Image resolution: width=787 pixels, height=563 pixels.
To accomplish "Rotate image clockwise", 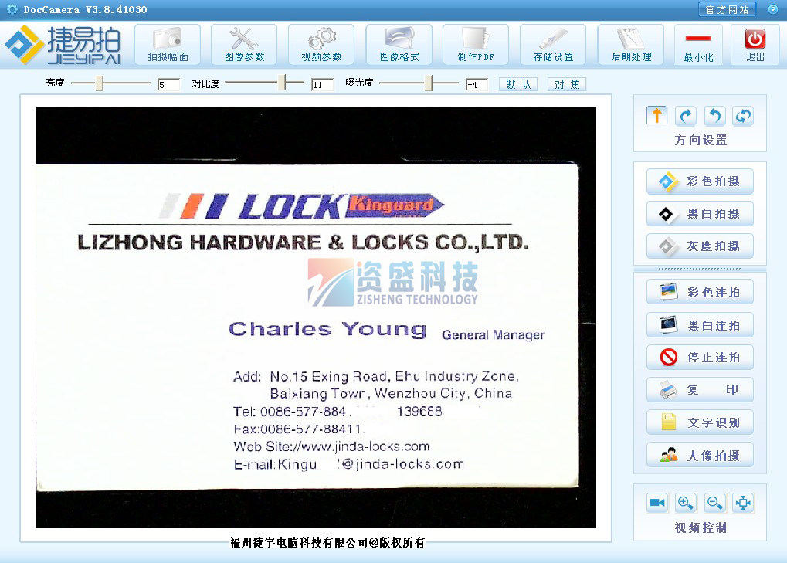I will tap(686, 116).
